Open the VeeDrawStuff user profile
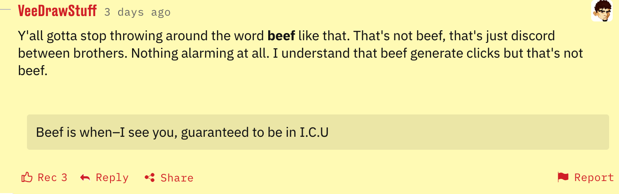Screen dimensions: 619x194 coord(57,11)
